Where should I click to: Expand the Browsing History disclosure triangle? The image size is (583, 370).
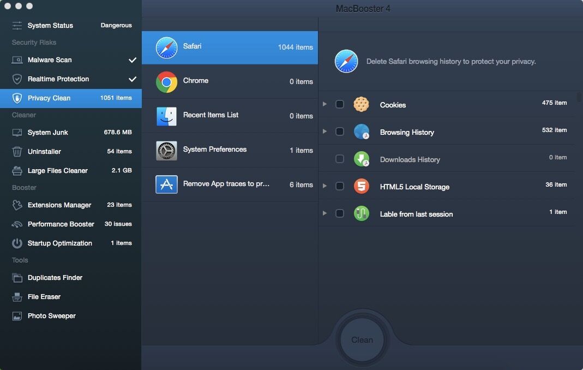coord(324,132)
